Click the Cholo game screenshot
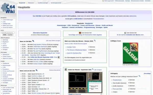This screenshot has height=95, width=153. point(85,82)
